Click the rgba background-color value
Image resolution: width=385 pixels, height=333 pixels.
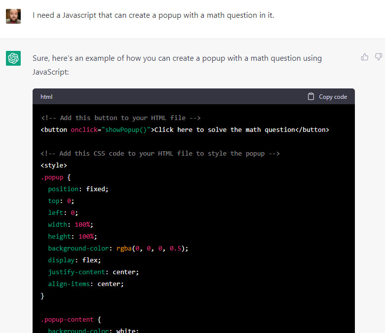pyautogui.click(x=152, y=249)
